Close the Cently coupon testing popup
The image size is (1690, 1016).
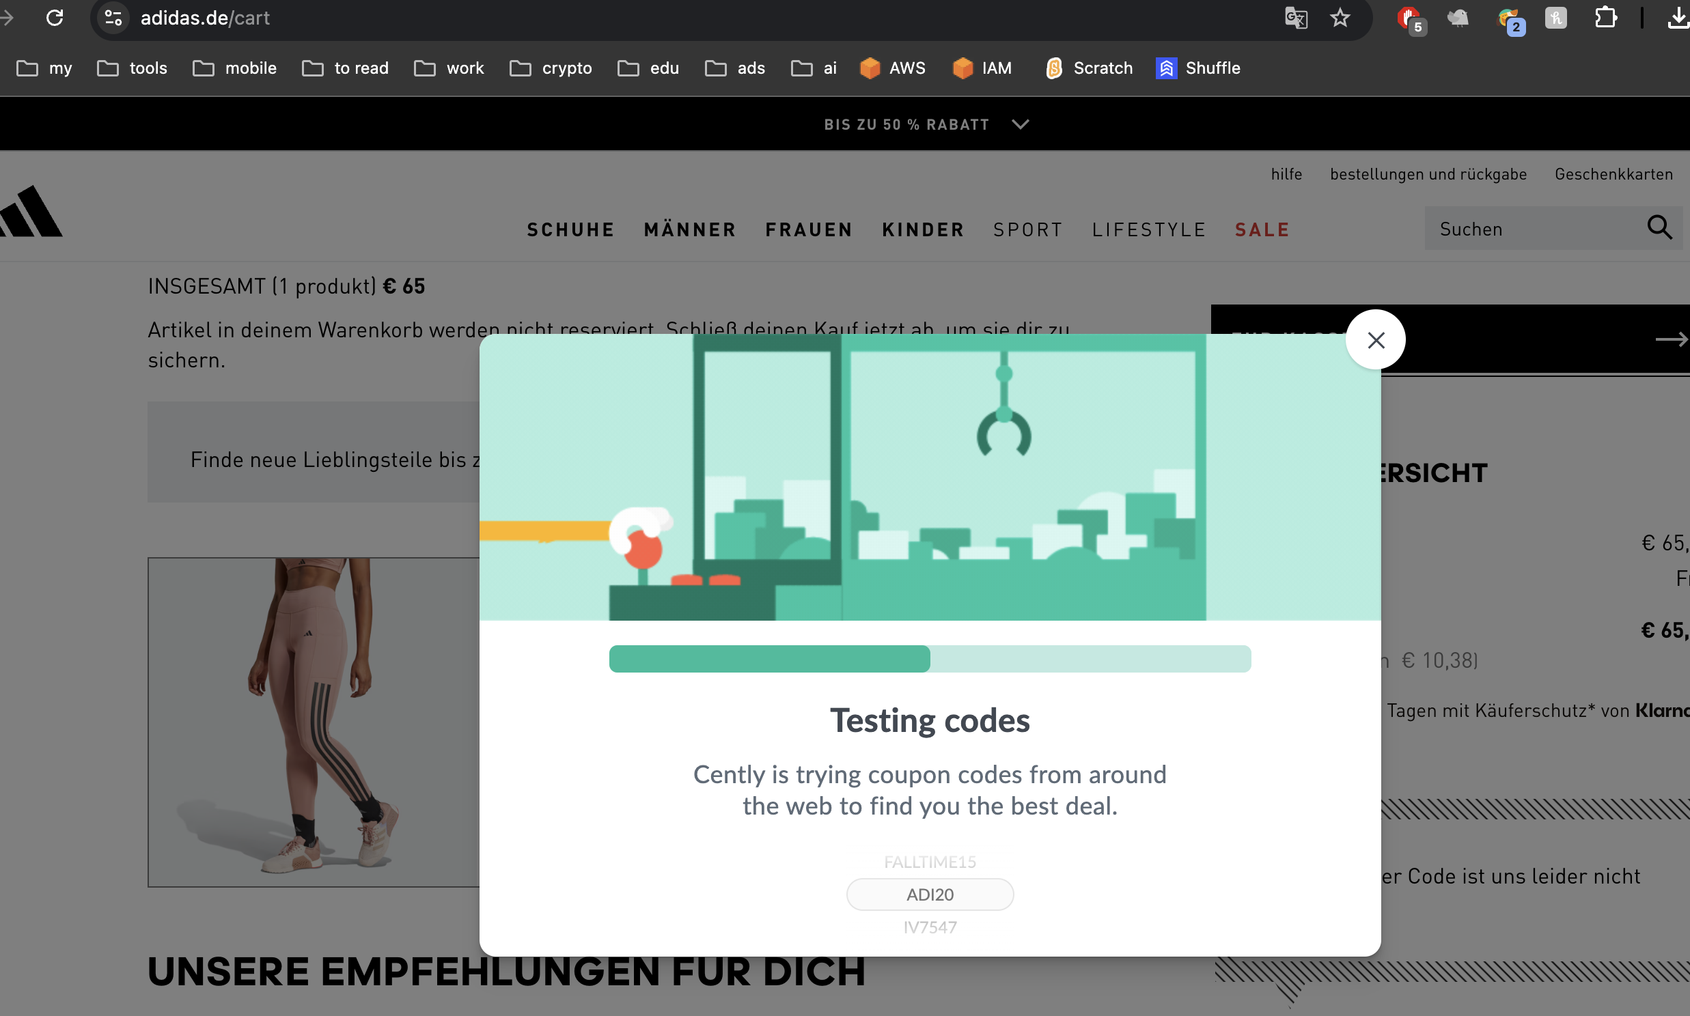pos(1375,340)
